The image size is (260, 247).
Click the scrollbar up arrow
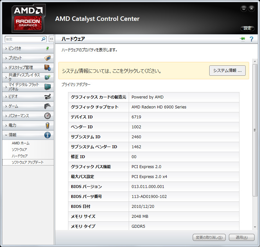[255, 61]
